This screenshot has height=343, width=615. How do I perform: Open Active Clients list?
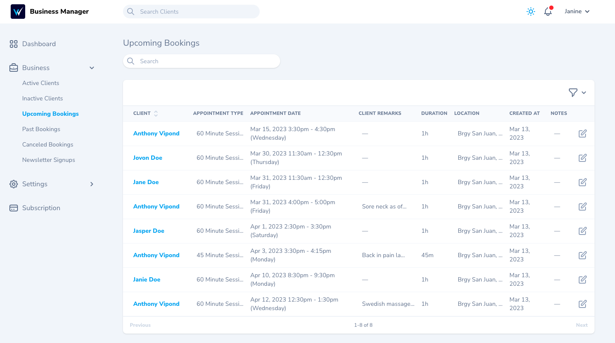41,83
